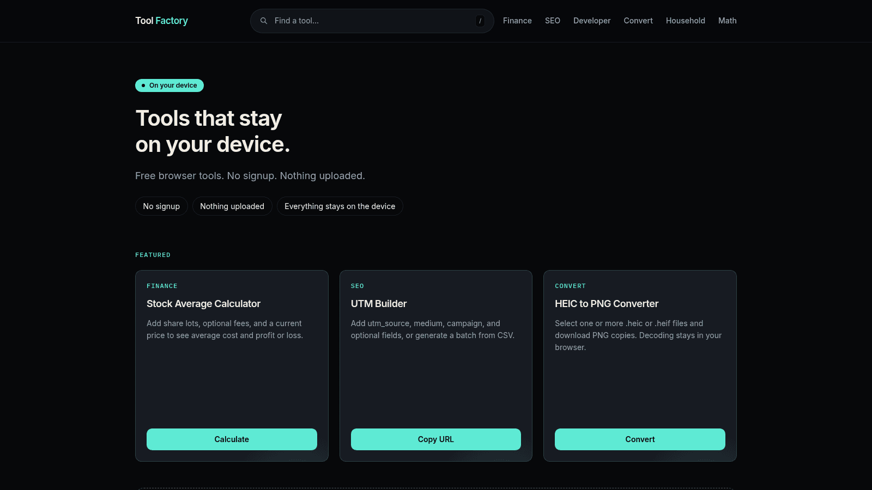This screenshot has height=490, width=872.
Task: Click the CONVERT category label on card
Action: coord(570,286)
